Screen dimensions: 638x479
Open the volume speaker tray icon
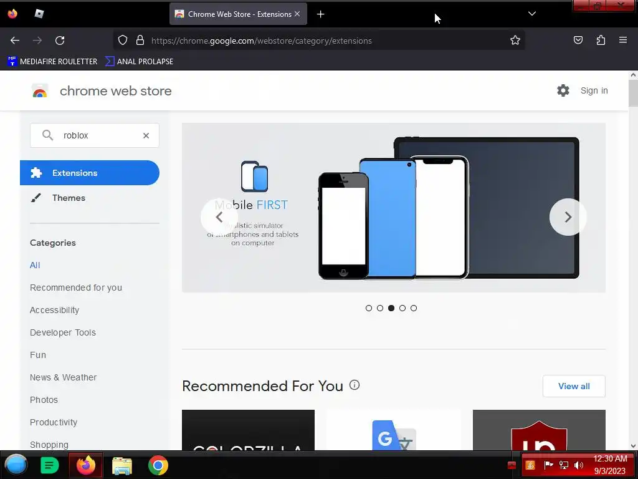(578, 465)
